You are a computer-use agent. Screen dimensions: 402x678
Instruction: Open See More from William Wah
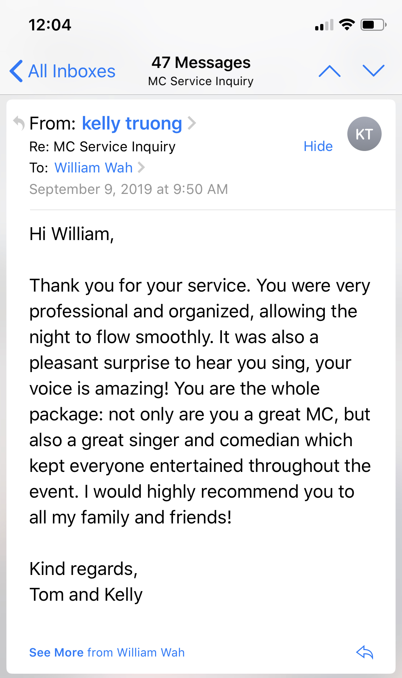[x=107, y=652]
